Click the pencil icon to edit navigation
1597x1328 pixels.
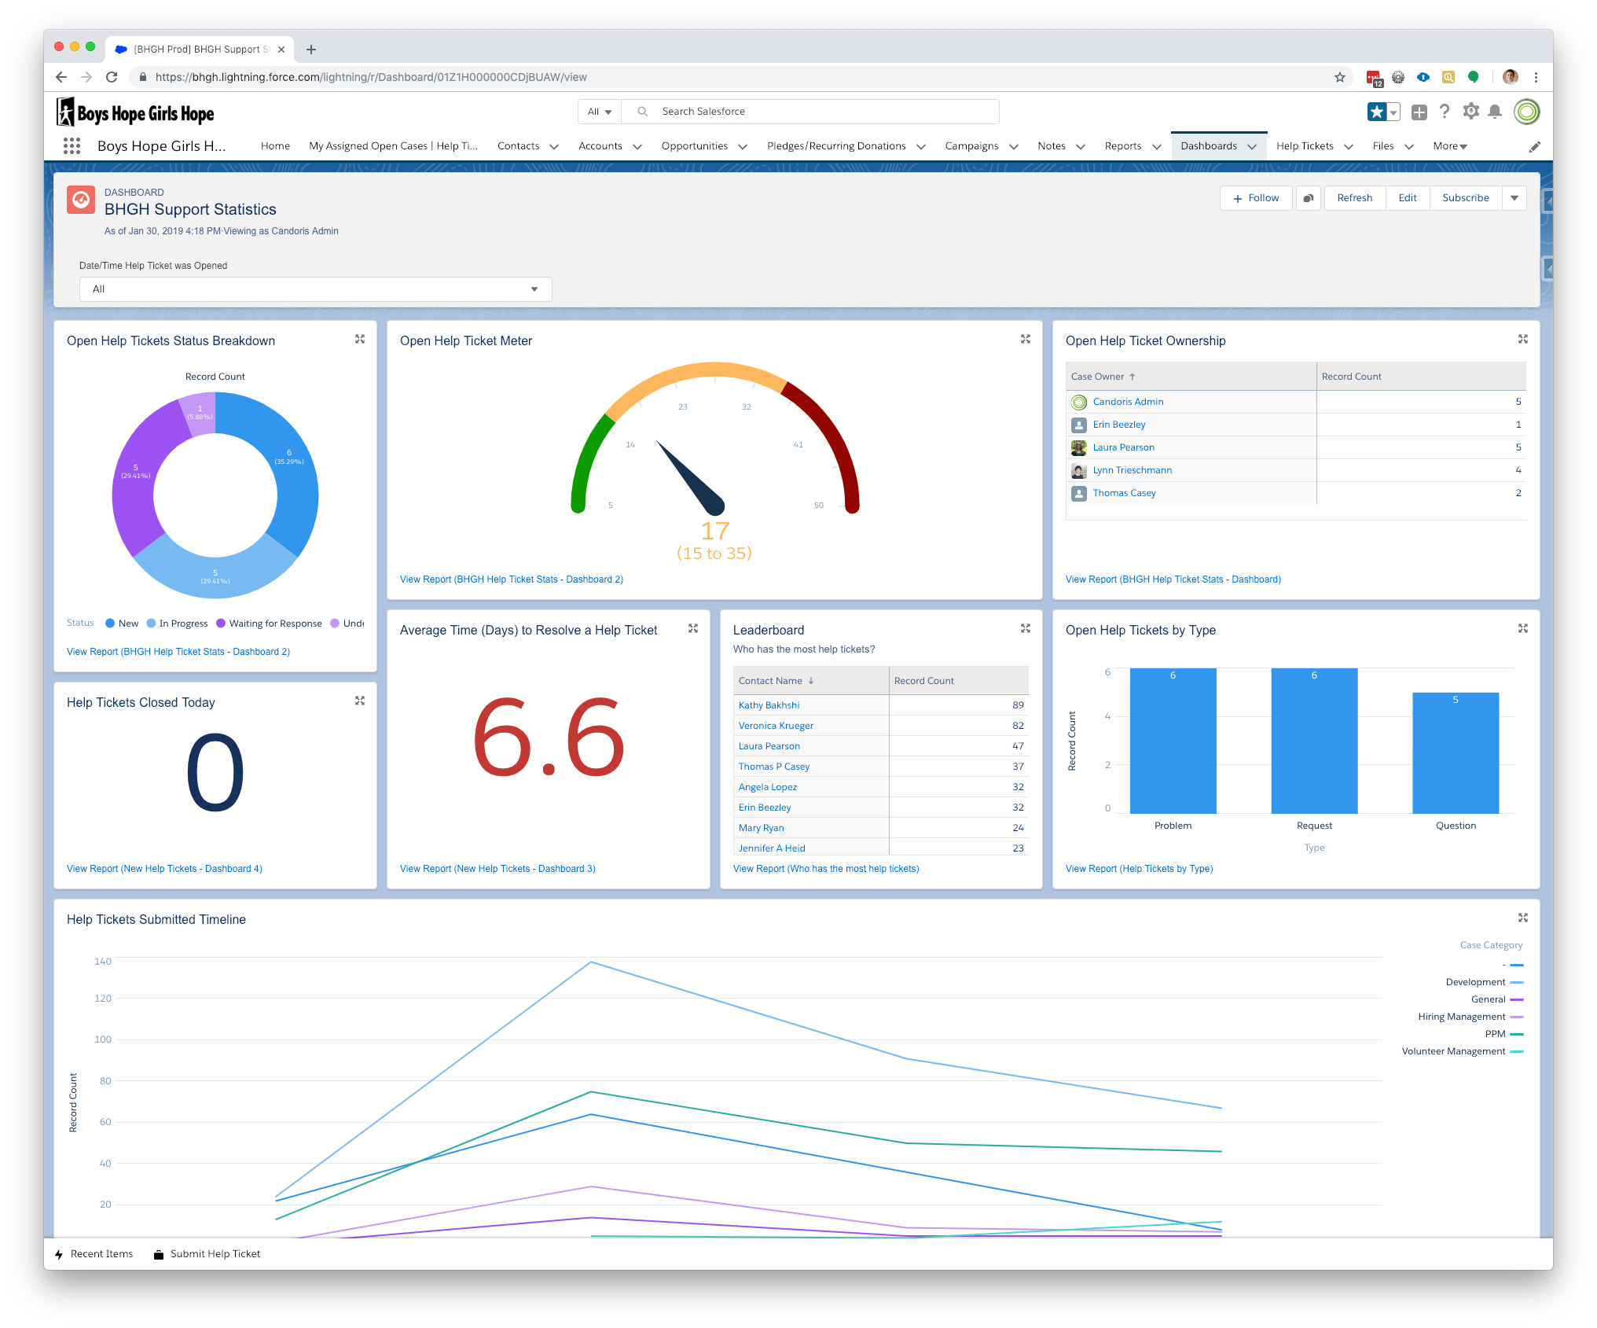1534,146
